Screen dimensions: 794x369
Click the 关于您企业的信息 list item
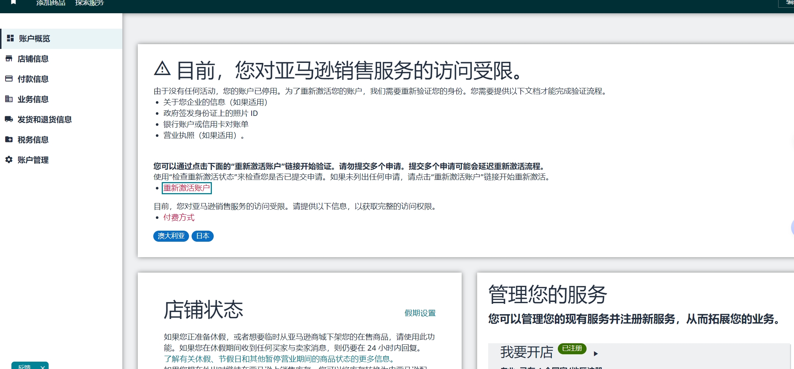[x=216, y=102]
